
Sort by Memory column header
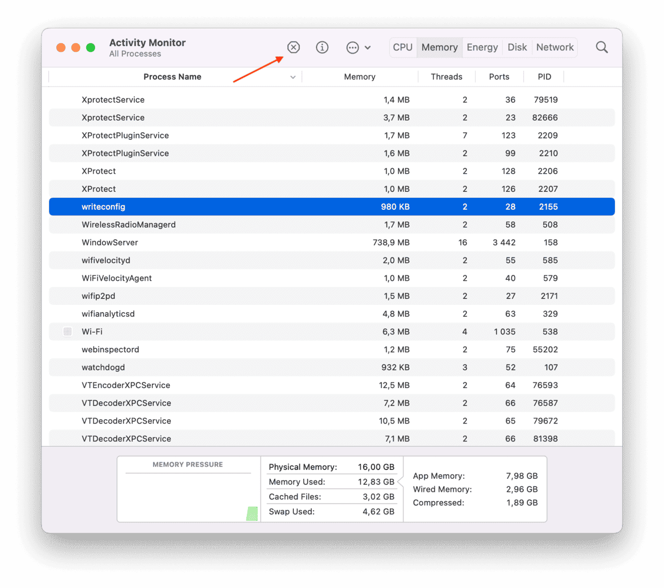(x=360, y=77)
